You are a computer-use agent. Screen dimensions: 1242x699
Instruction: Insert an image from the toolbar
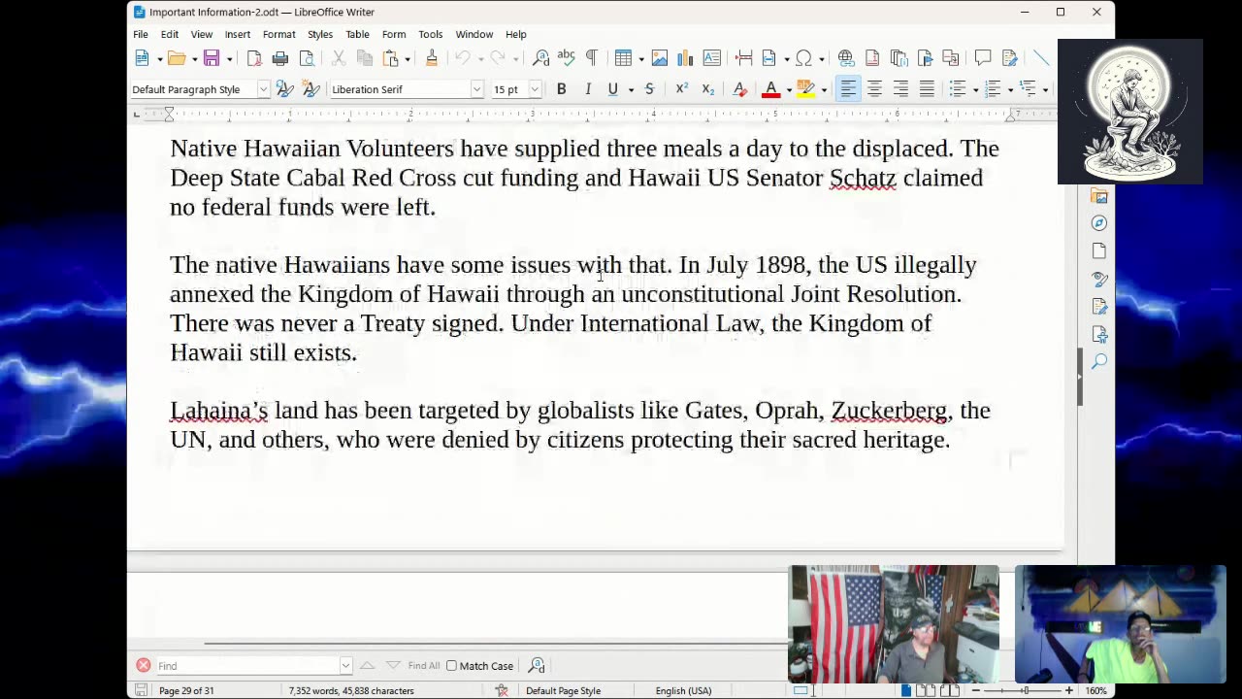tap(660, 58)
